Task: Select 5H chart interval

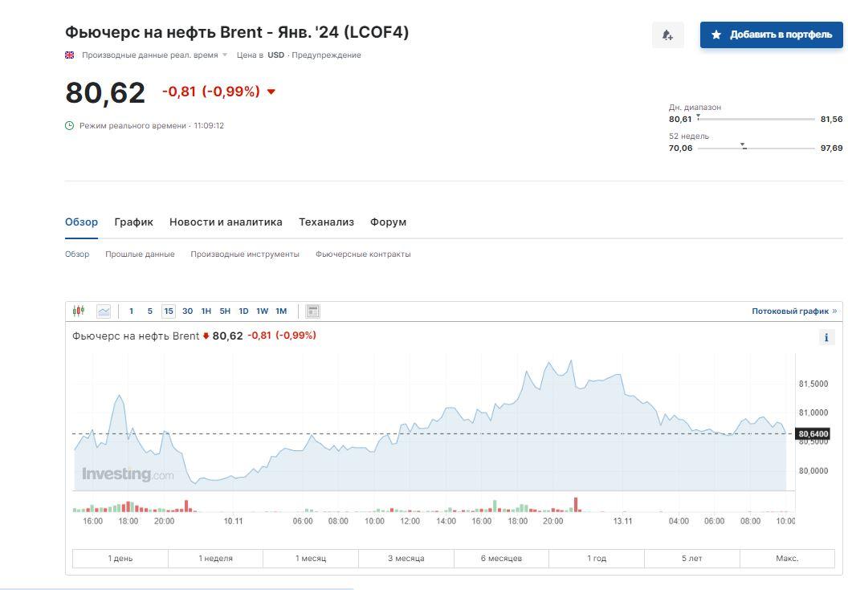Action: coord(225,311)
